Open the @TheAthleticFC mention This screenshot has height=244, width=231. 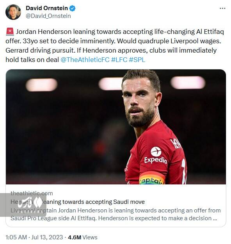[85, 60]
